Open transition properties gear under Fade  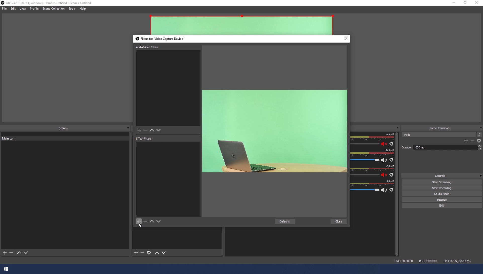click(479, 141)
